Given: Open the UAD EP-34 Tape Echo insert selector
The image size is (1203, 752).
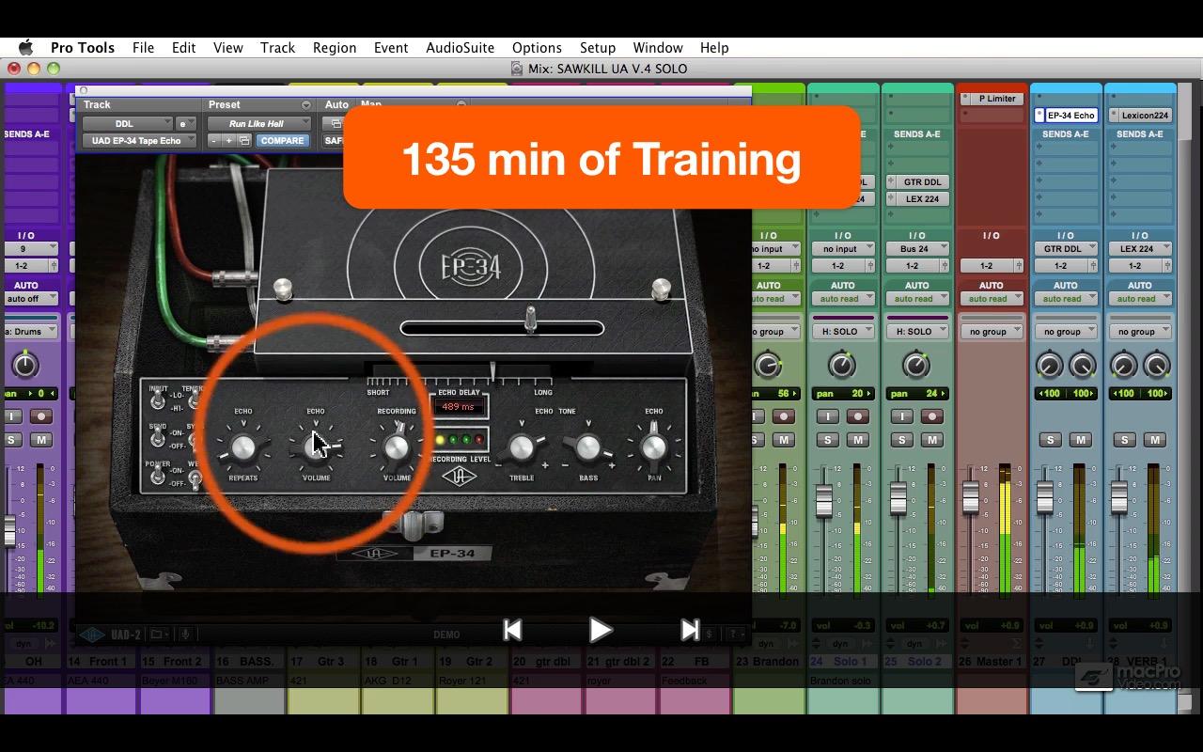Looking at the screenshot, I should point(139,141).
